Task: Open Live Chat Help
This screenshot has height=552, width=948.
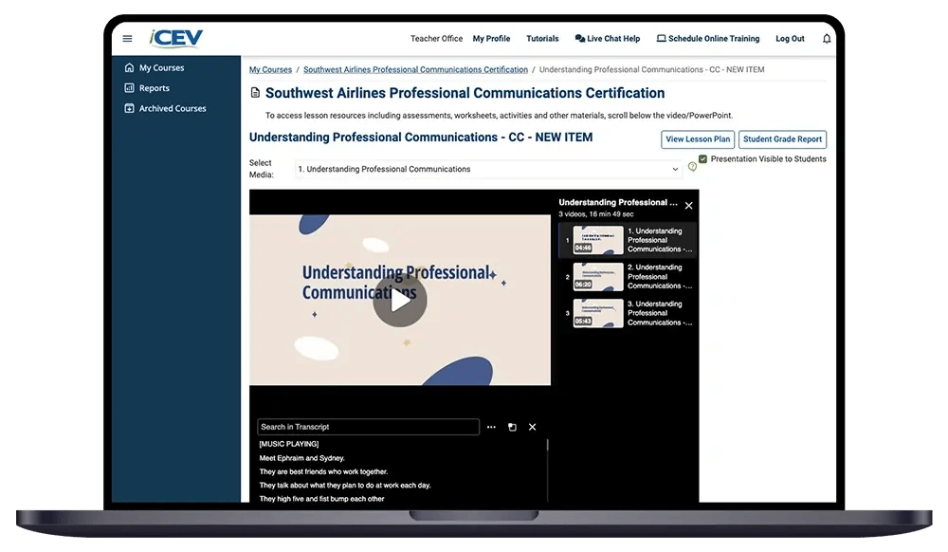Action: click(608, 39)
